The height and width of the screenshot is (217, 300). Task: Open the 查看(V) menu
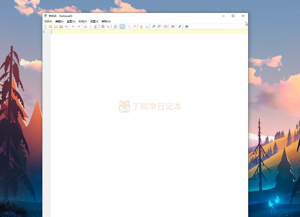(71, 21)
